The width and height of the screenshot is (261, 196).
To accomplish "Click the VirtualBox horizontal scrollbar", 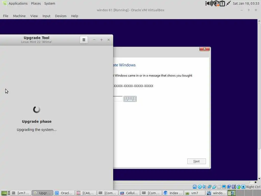I will pyautogui.click(x=181, y=182).
